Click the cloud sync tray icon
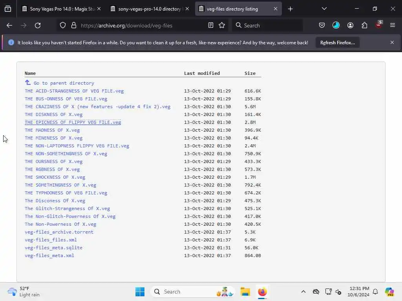The image size is (402, 301). coord(316,292)
